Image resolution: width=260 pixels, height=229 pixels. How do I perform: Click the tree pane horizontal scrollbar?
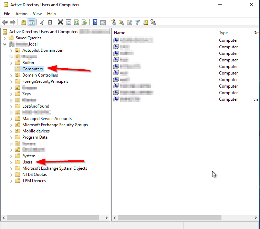click(53, 218)
